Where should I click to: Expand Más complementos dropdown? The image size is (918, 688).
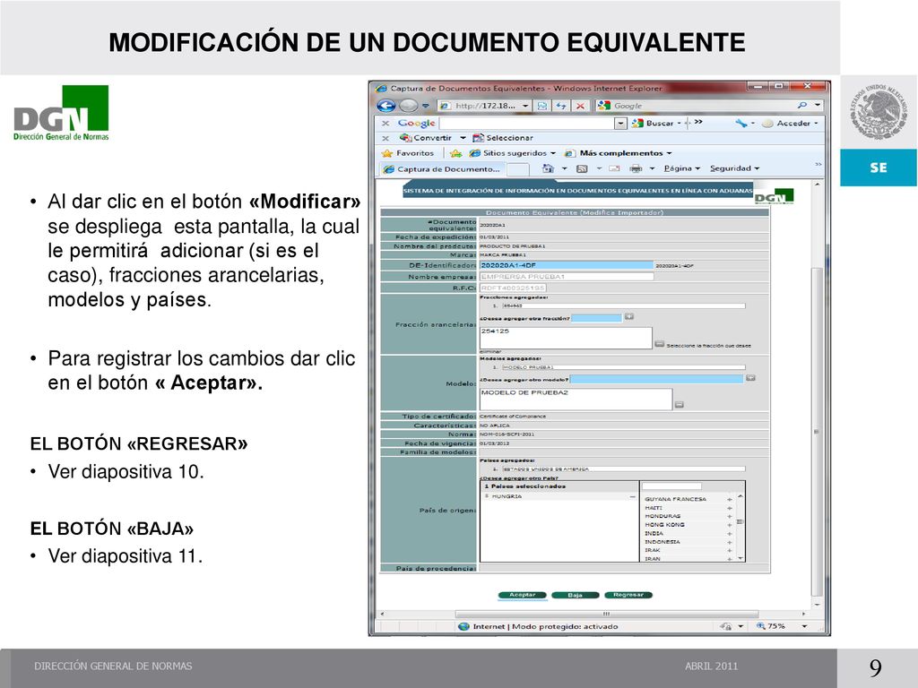[x=669, y=153]
